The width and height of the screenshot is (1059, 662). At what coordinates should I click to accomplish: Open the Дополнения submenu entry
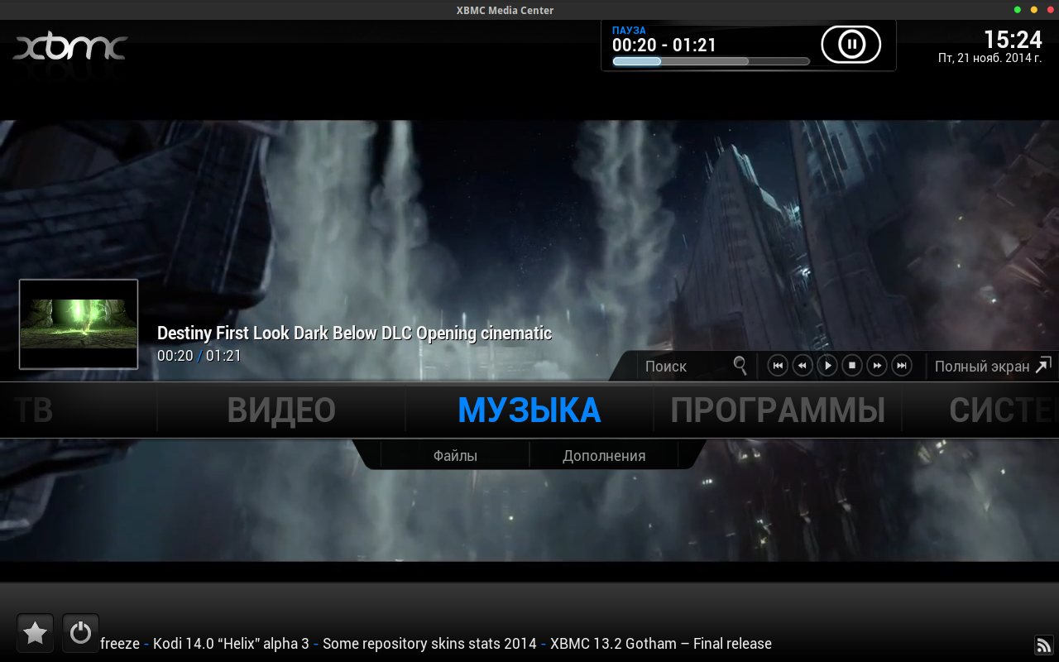click(604, 456)
